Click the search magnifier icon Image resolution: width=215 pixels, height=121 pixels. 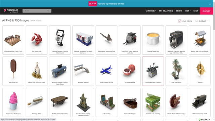(48, 11)
